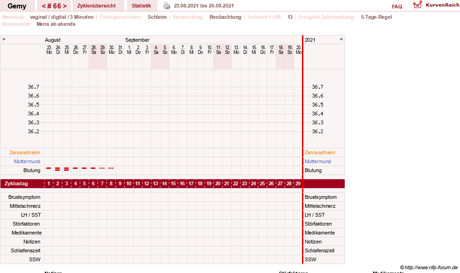
Task: Open the FAQ page
Action: [x=397, y=7]
